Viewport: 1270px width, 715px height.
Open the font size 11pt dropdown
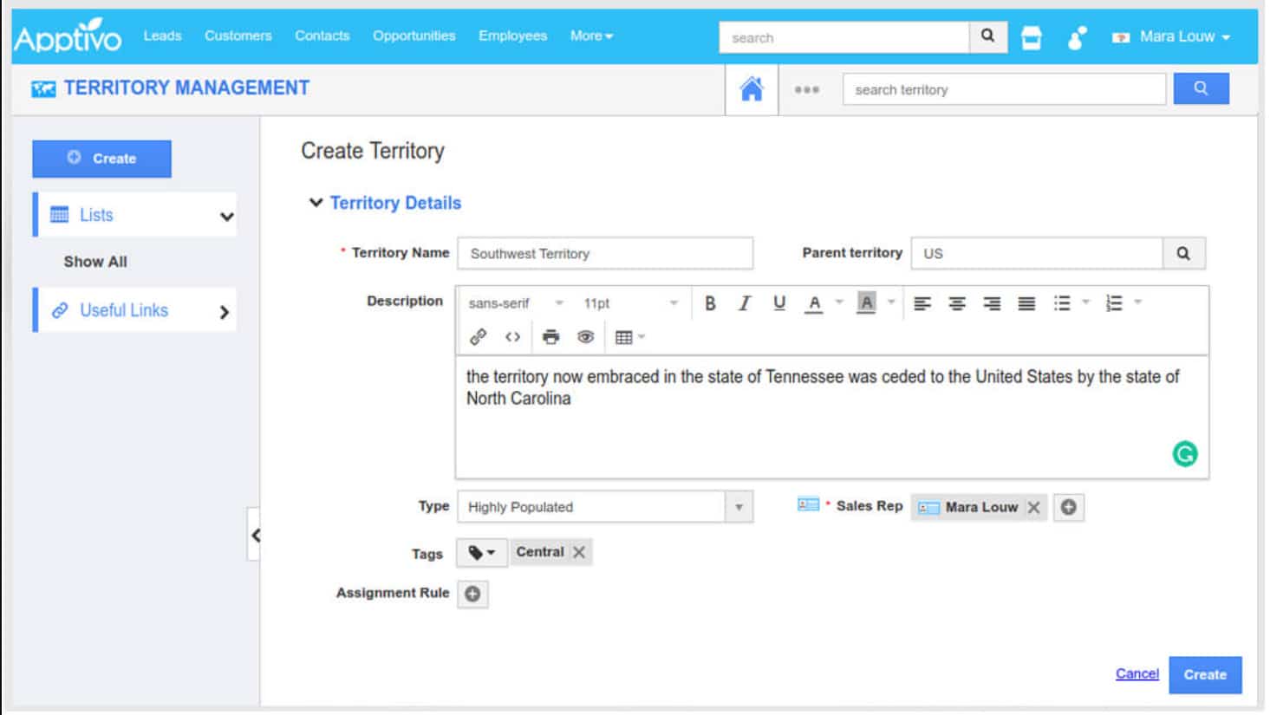[x=630, y=303]
